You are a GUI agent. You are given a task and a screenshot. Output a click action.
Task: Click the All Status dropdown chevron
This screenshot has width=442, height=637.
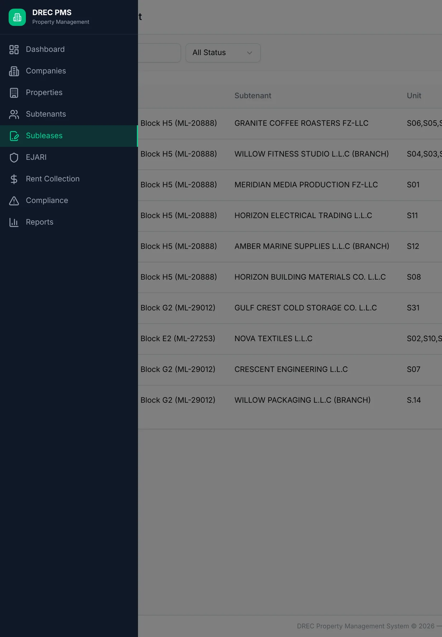[249, 53]
